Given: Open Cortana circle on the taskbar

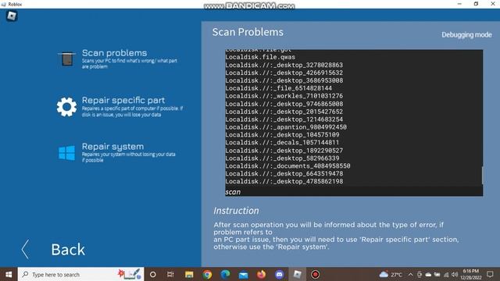Looking at the screenshot, I should pyautogui.click(x=153, y=274).
